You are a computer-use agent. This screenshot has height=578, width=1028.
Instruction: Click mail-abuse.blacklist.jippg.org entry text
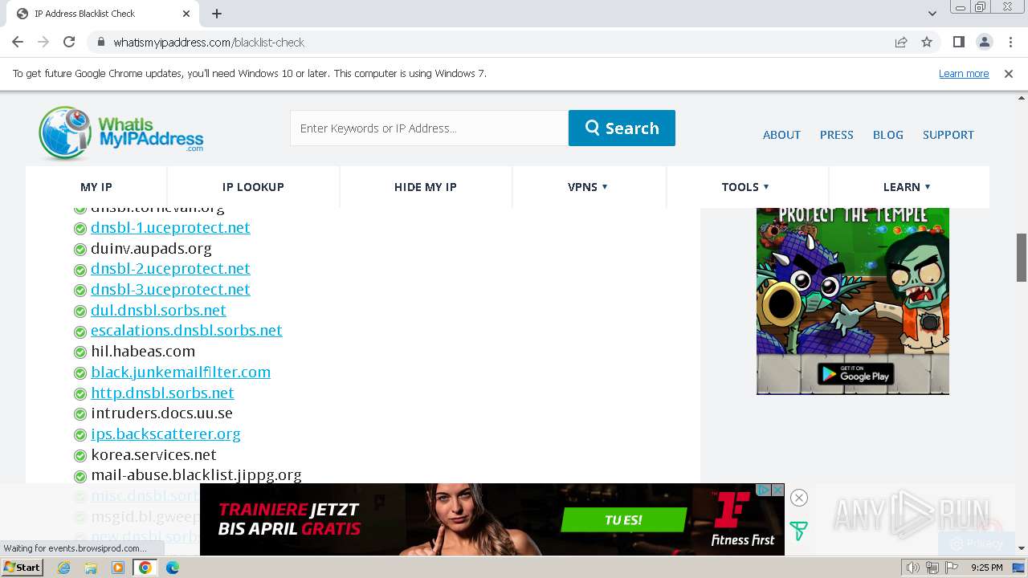pos(196,475)
